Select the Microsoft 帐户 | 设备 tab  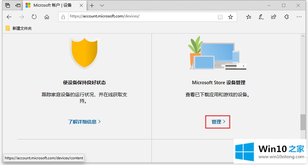(55, 5)
